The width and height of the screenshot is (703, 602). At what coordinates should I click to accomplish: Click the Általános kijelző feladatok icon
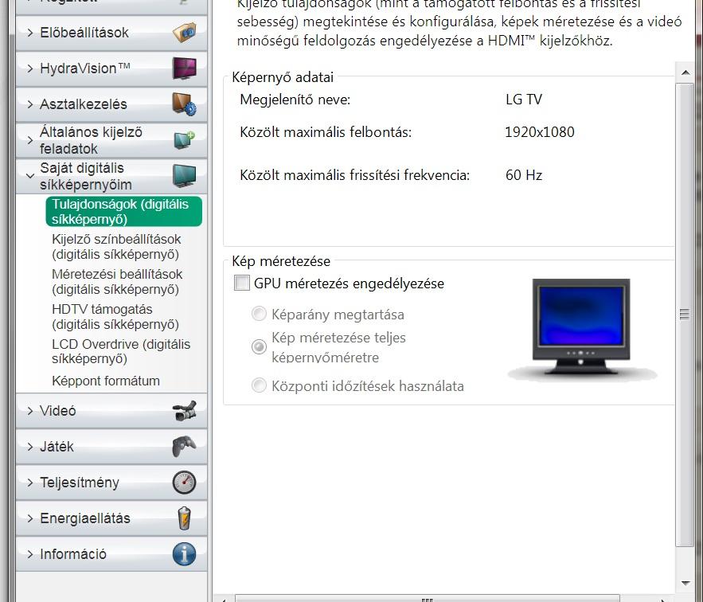click(x=184, y=140)
